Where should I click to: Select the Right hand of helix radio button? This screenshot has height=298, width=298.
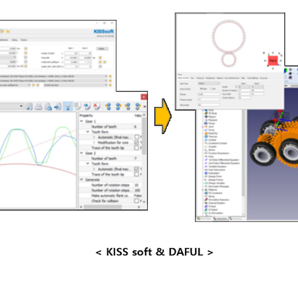[x=201, y=88]
